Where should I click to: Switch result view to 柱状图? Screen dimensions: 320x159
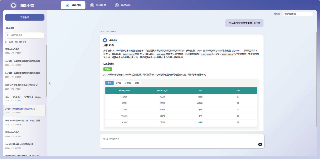pos(118,83)
